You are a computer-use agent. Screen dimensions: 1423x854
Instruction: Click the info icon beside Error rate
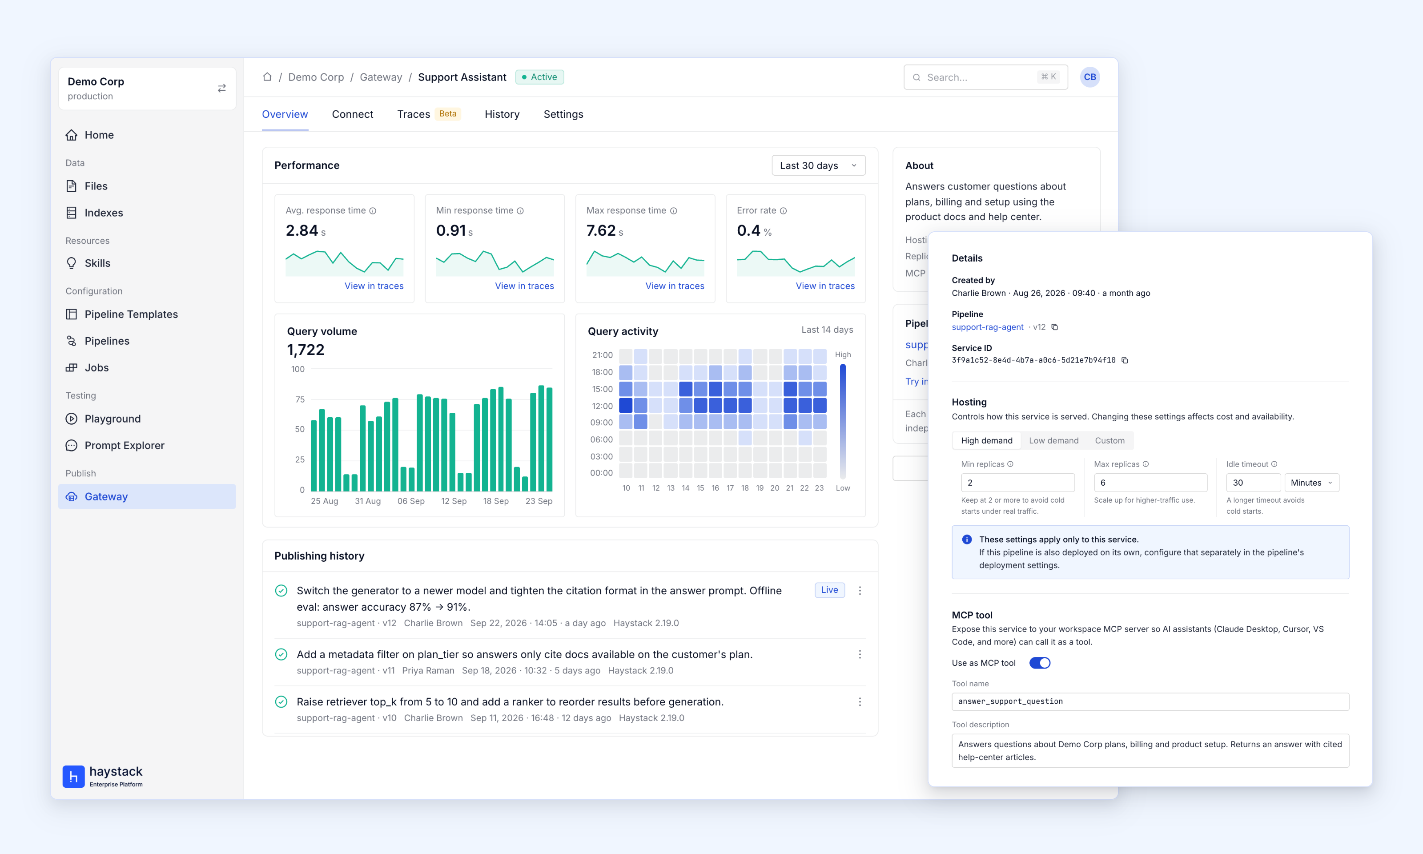point(783,211)
